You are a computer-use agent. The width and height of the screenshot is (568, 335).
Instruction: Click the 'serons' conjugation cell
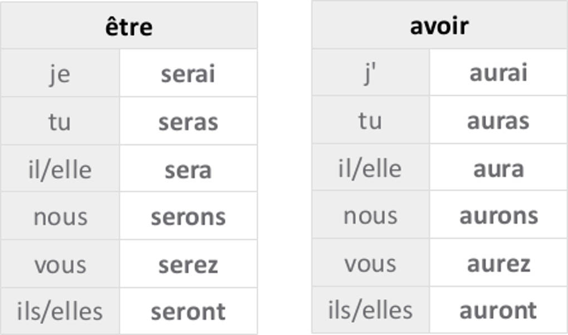coord(188,216)
